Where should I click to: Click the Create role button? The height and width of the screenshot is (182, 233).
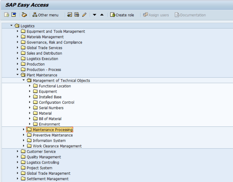[x=122, y=15]
